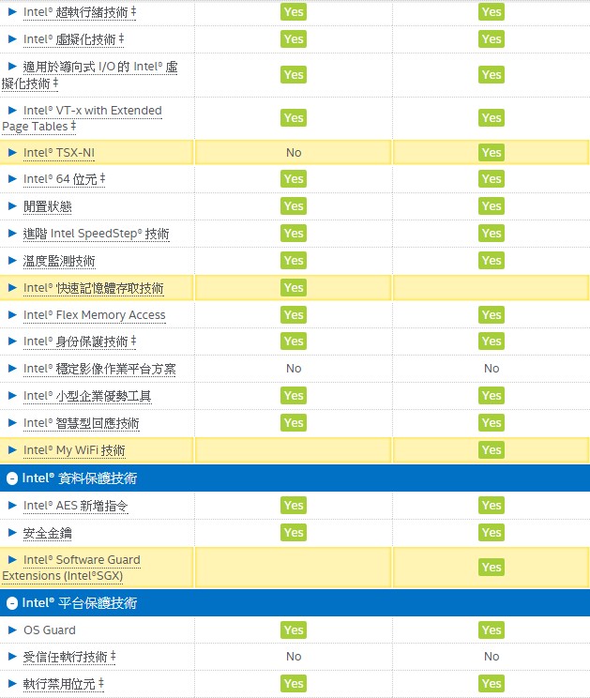
Task: Open the Intel My WiFi 技術 link
Action: 74,450
